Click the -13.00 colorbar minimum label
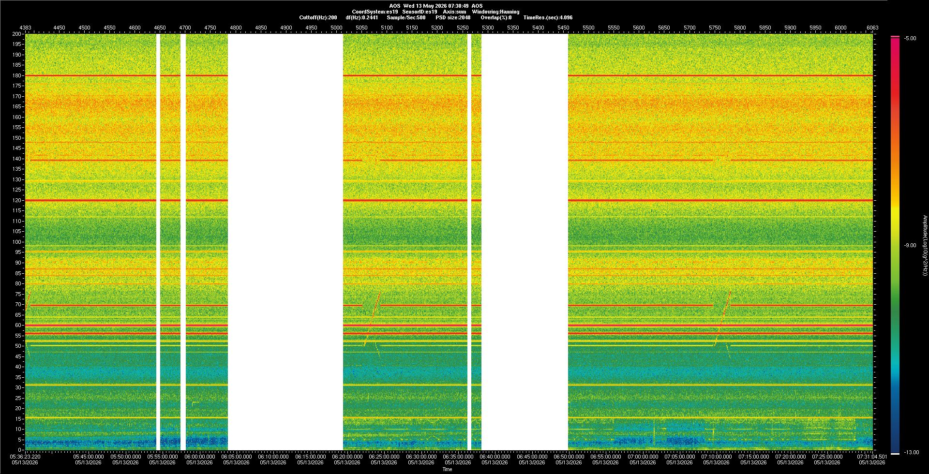Image resolution: width=929 pixels, height=474 pixels. pos(911,453)
